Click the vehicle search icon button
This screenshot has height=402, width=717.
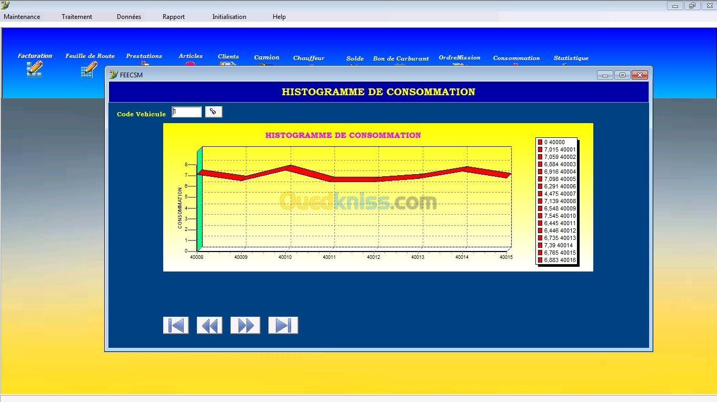click(x=213, y=112)
